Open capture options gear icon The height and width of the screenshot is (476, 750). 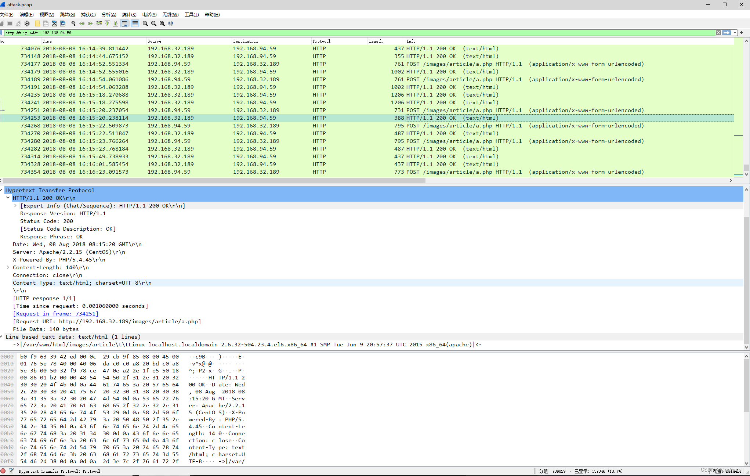pyautogui.click(x=27, y=24)
